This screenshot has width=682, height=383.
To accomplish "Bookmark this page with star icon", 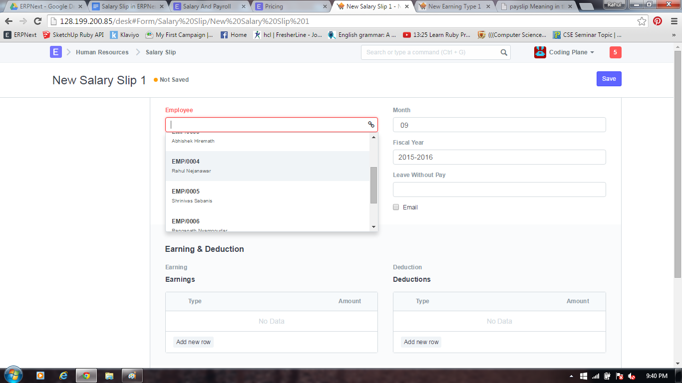I will pos(642,21).
